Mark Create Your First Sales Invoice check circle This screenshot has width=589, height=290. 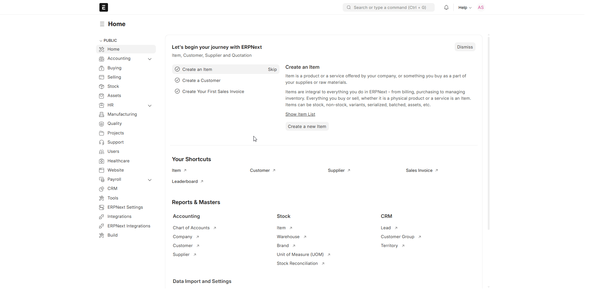click(177, 91)
